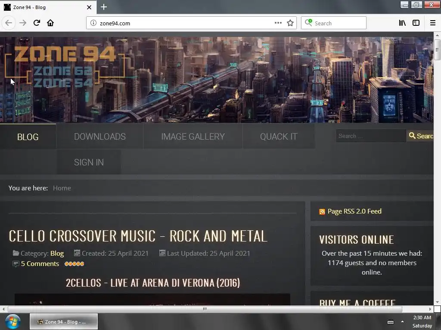441x330 pixels.
Task: Open the QUACK IT menu item
Action: (x=279, y=136)
